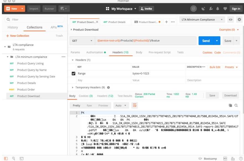Open the new window icon dropdown in the top bar
244x161 pixels.
pyautogui.click(x=64, y=9)
